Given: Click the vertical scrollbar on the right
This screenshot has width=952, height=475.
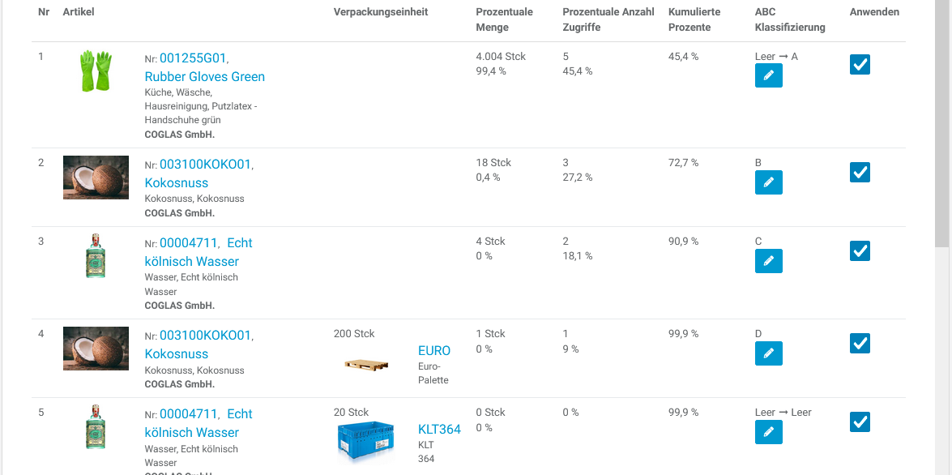Looking at the screenshot, I should click(x=941, y=122).
